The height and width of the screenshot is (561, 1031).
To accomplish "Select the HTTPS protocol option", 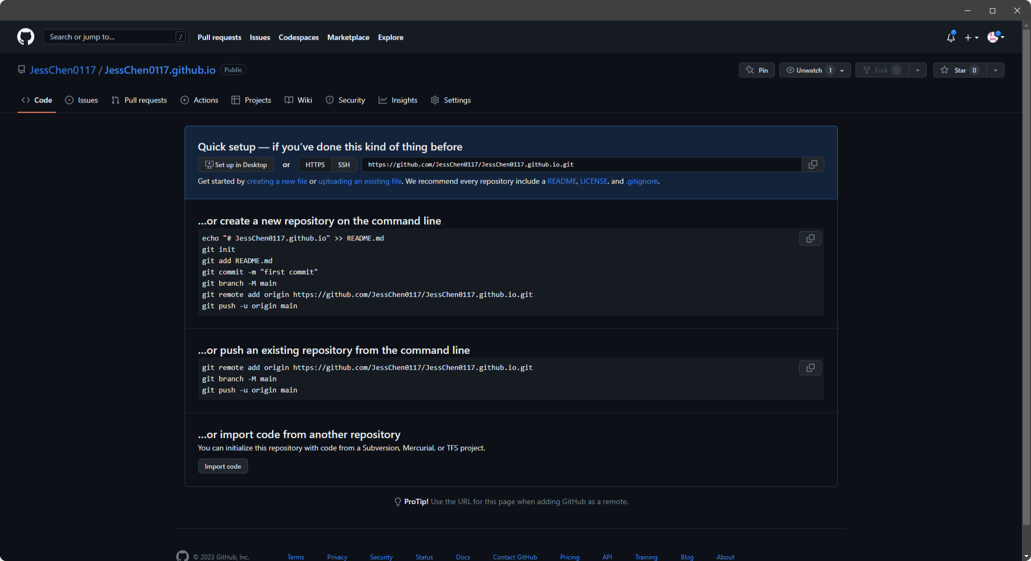I will coord(315,165).
